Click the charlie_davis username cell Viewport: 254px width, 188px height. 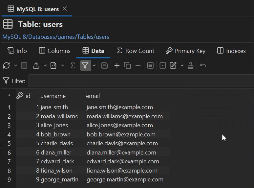pos(63,143)
